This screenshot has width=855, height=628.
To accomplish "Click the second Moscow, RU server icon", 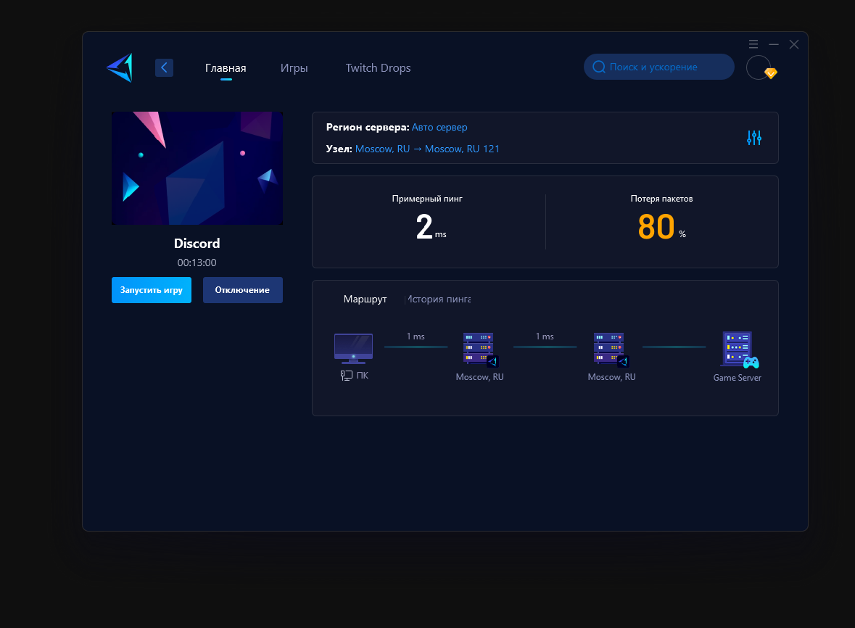I will 611,350.
